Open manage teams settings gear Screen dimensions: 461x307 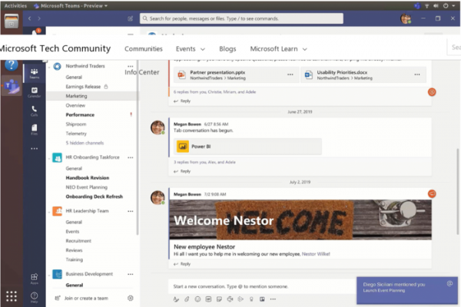pyautogui.click(x=131, y=298)
